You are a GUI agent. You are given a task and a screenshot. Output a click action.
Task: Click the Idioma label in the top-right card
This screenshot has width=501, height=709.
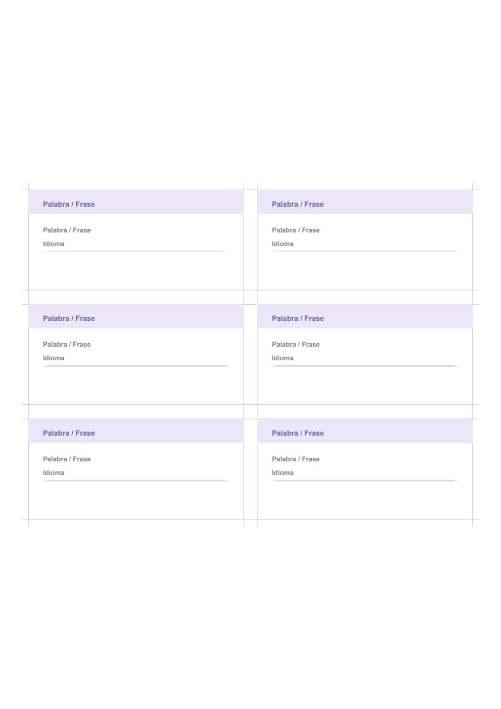point(282,244)
